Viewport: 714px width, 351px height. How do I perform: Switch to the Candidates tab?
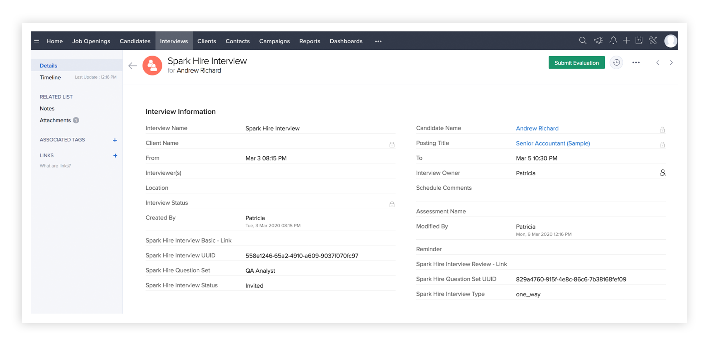pyautogui.click(x=135, y=41)
